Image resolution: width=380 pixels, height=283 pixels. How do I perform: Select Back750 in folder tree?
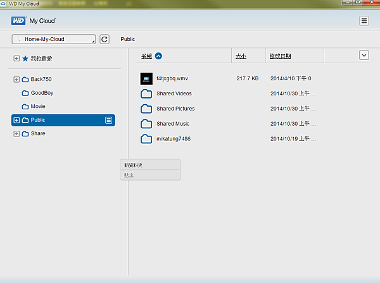(x=41, y=79)
